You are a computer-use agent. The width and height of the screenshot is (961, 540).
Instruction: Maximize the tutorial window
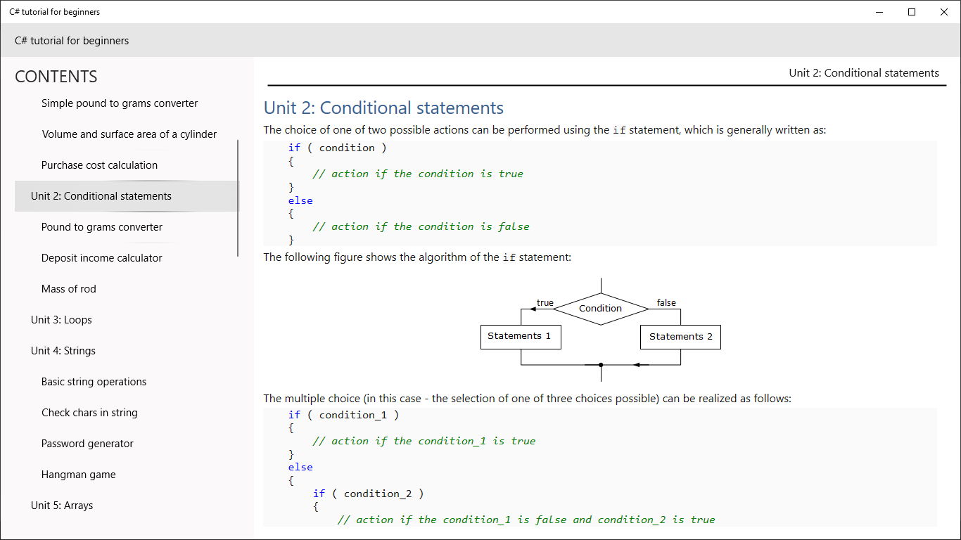(x=912, y=12)
